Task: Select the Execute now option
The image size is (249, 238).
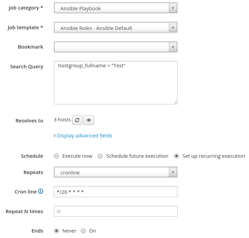Action: [x=57, y=156]
